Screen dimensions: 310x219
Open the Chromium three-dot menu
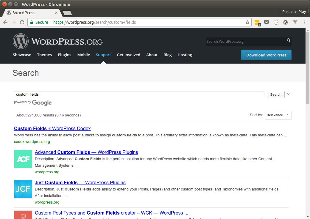click(x=305, y=22)
